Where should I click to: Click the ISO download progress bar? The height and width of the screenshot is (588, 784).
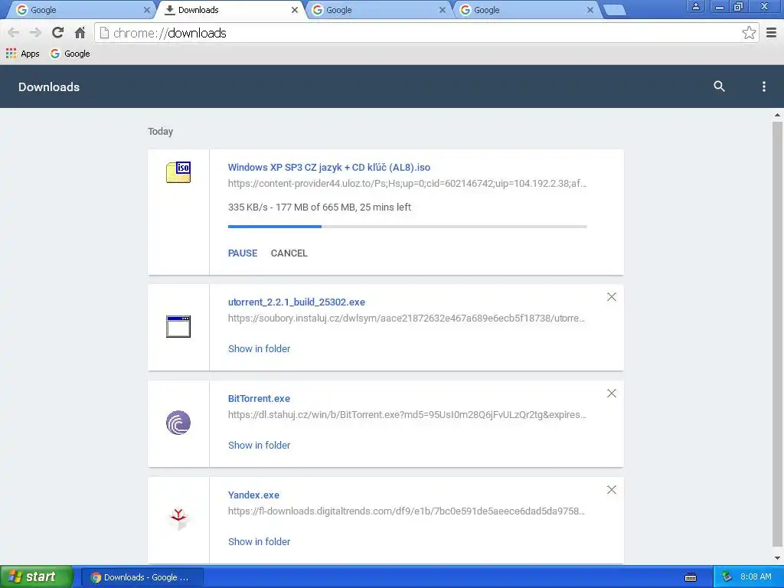pos(407,227)
